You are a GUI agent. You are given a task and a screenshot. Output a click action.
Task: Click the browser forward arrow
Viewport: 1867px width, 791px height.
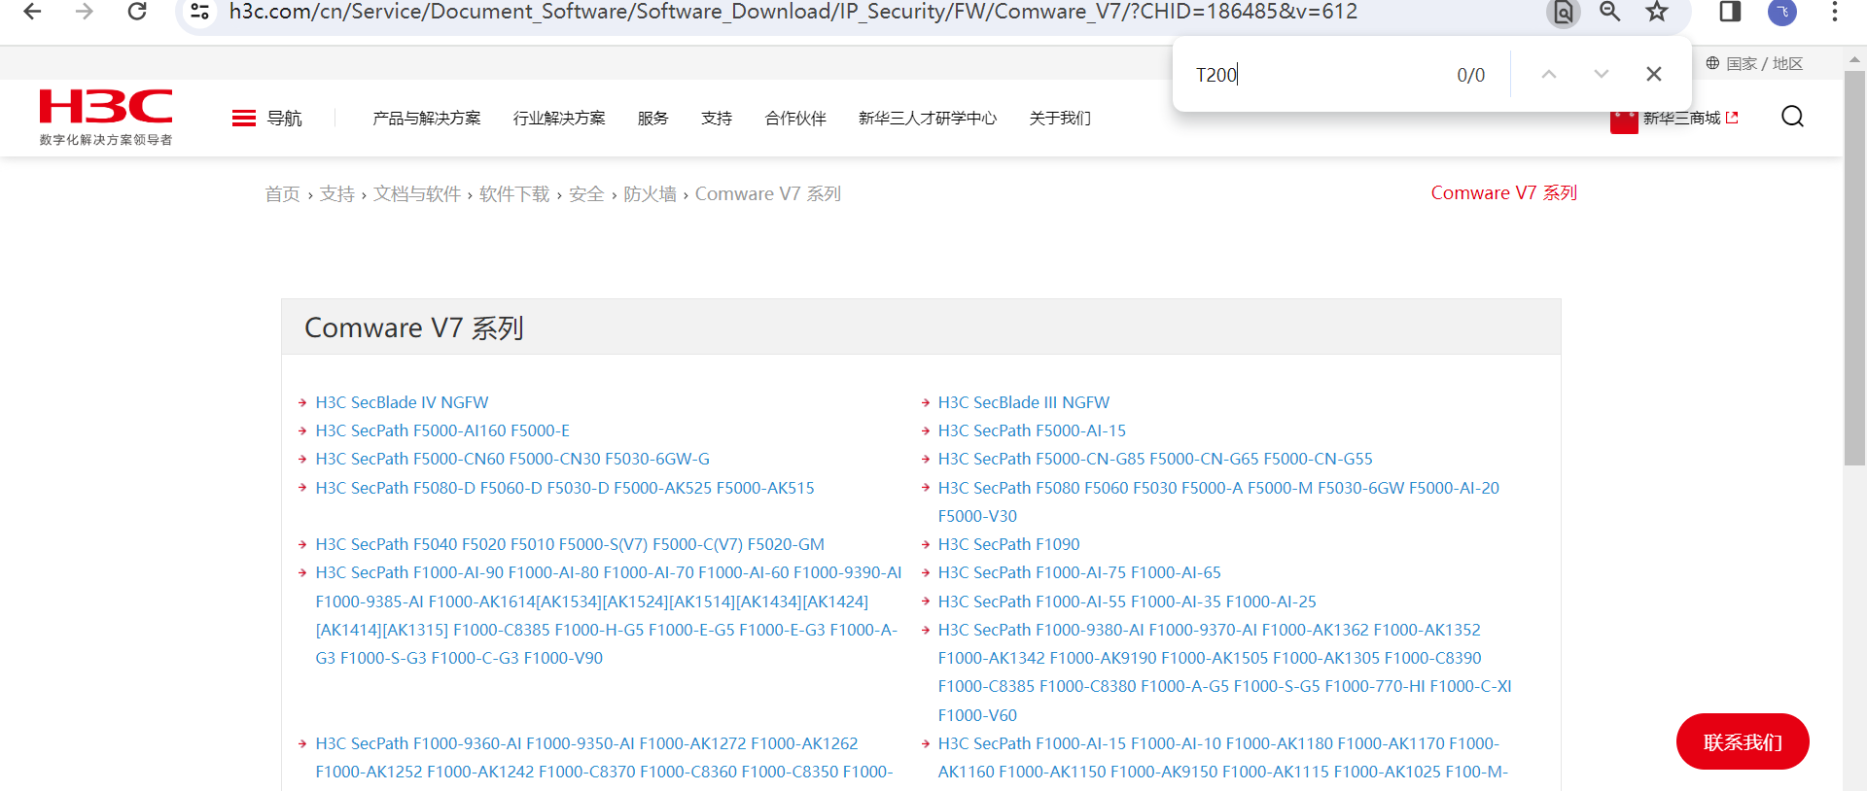85,12
